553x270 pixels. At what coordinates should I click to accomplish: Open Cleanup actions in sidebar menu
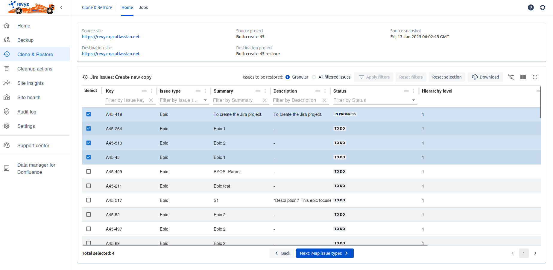(x=35, y=69)
